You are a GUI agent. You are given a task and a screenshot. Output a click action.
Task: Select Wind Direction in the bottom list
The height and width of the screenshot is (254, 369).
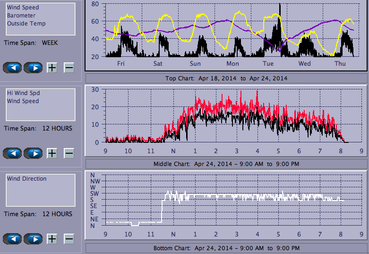click(x=26, y=179)
